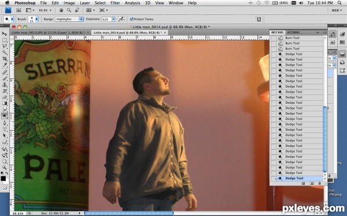Select the Eyedropper tool
Screen dimensions: 347x216
coord(5,65)
